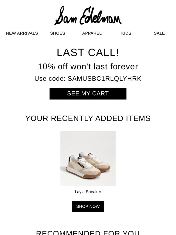The width and height of the screenshot is (176, 235).
Task: Click the black heel tab on sneaker
Action: coord(69,159)
